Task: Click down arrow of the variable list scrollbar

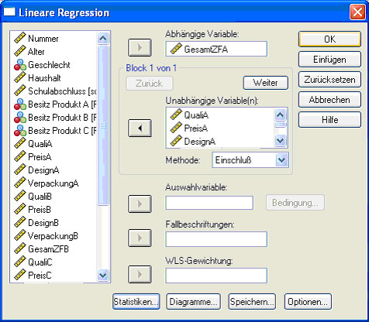Action: [x=103, y=275]
